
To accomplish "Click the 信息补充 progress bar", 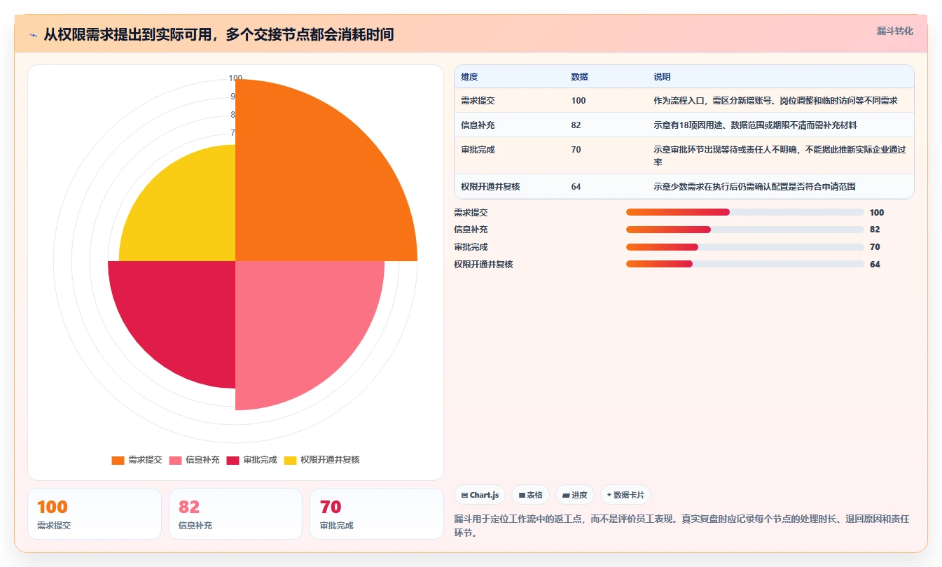I will click(x=744, y=230).
